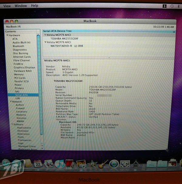
Task: Toggle sort arrow in Serial-ATA Device Tree header
Action: tap(174, 32)
